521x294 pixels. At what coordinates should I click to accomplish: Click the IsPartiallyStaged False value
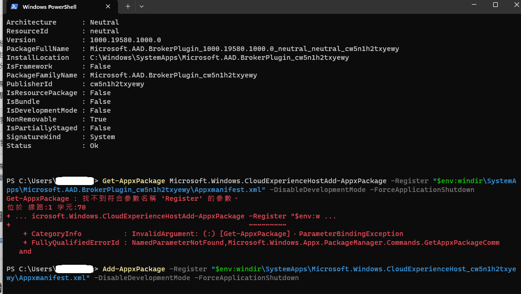pos(100,128)
